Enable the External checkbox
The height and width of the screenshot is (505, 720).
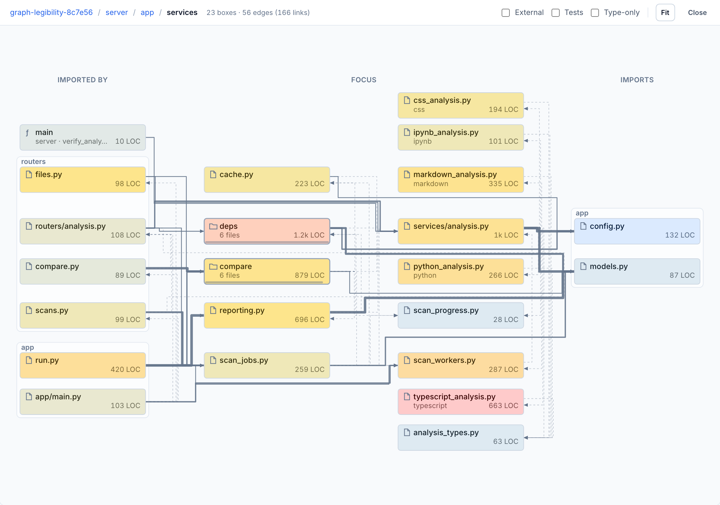coord(505,12)
